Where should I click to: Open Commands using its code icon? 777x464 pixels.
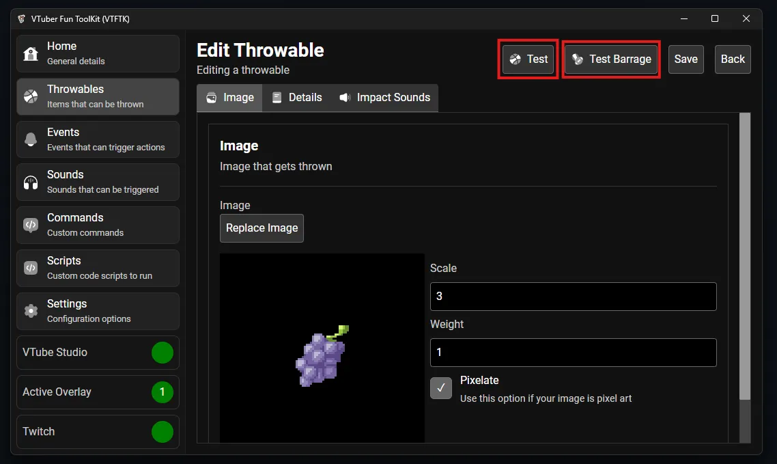click(31, 226)
